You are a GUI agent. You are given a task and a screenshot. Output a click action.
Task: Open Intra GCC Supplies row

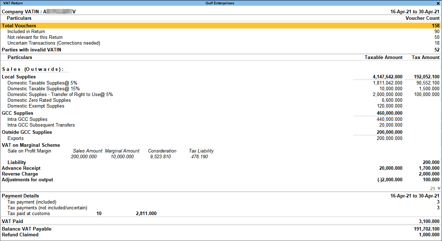[x=27, y=119]
